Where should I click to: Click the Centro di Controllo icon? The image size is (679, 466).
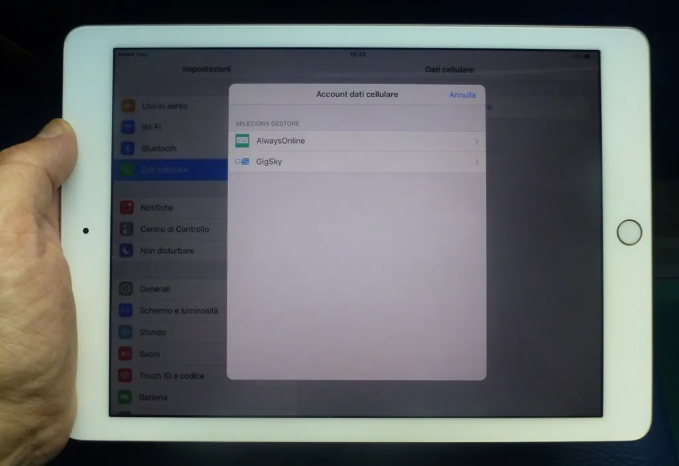pos(126,229)
